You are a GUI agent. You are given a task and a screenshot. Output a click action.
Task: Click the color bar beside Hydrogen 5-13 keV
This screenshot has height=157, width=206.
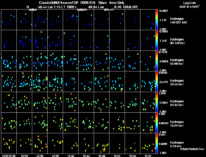tap(157, 143)
